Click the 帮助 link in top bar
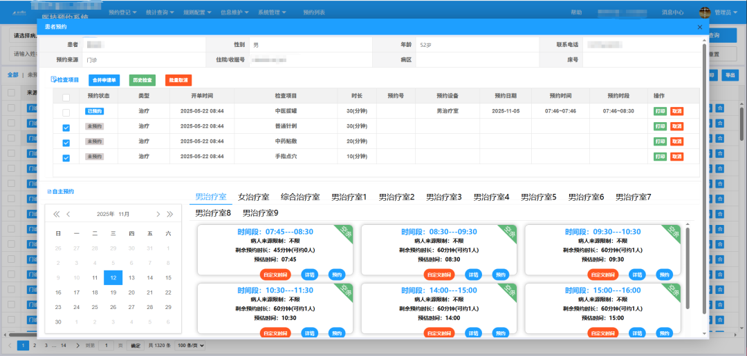The width and height of the screenshot is (747, 356). click(x=576, y=12)
